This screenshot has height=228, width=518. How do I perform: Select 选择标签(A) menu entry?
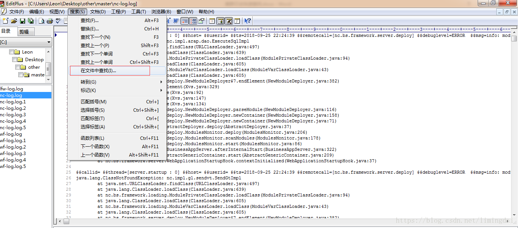pyautogui.click(x=117, y=127)
